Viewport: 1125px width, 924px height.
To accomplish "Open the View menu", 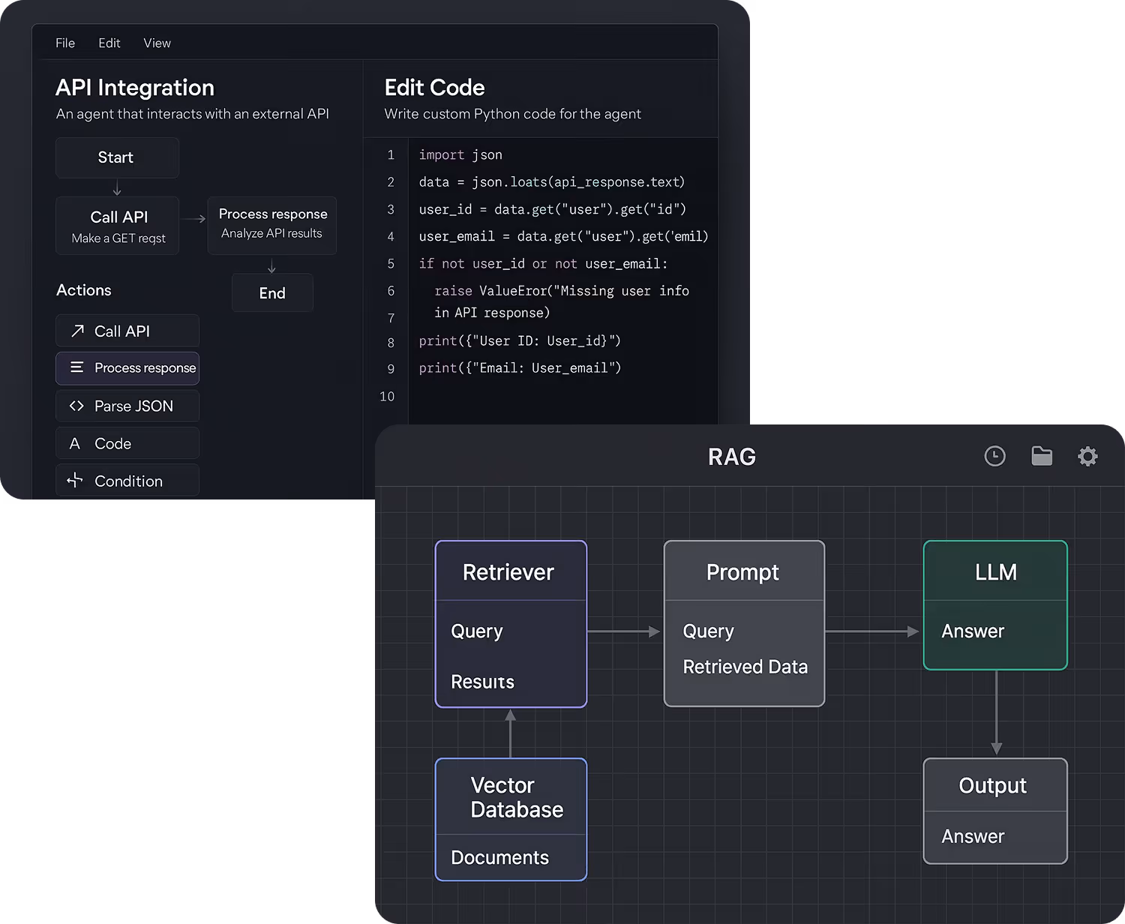I will pos(157,43).
